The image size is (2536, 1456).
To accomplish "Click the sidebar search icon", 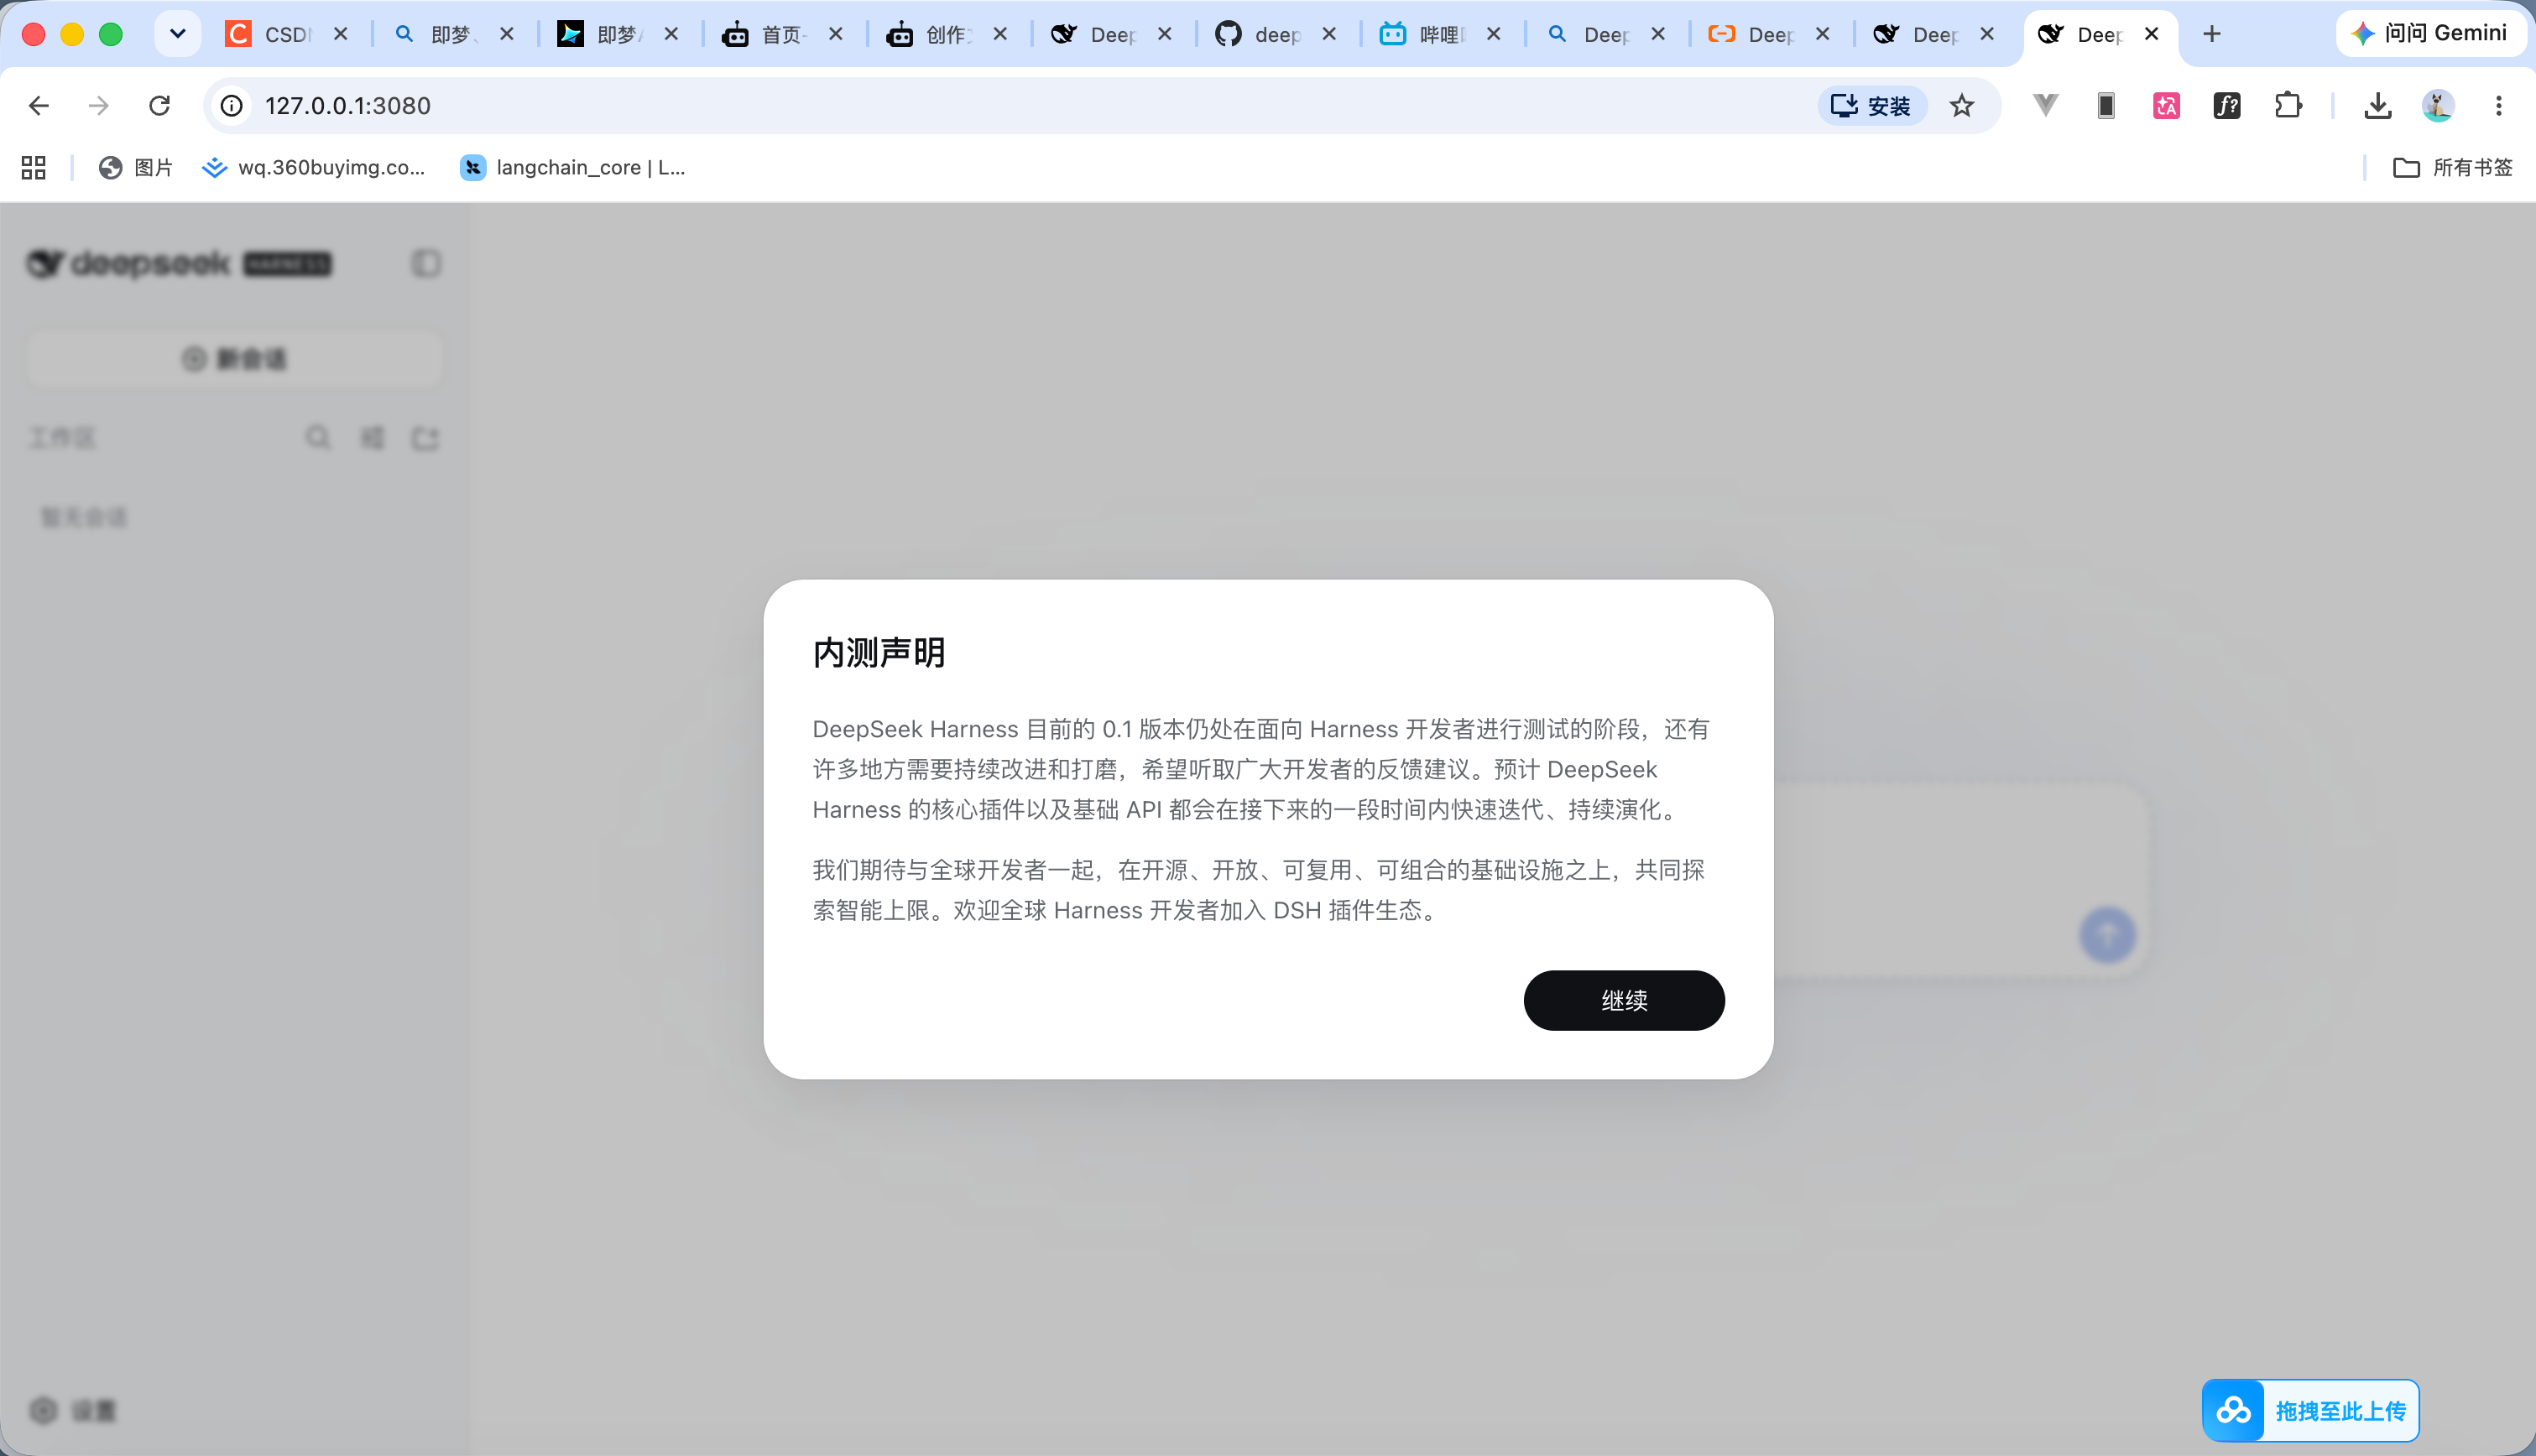I will 318,438.
